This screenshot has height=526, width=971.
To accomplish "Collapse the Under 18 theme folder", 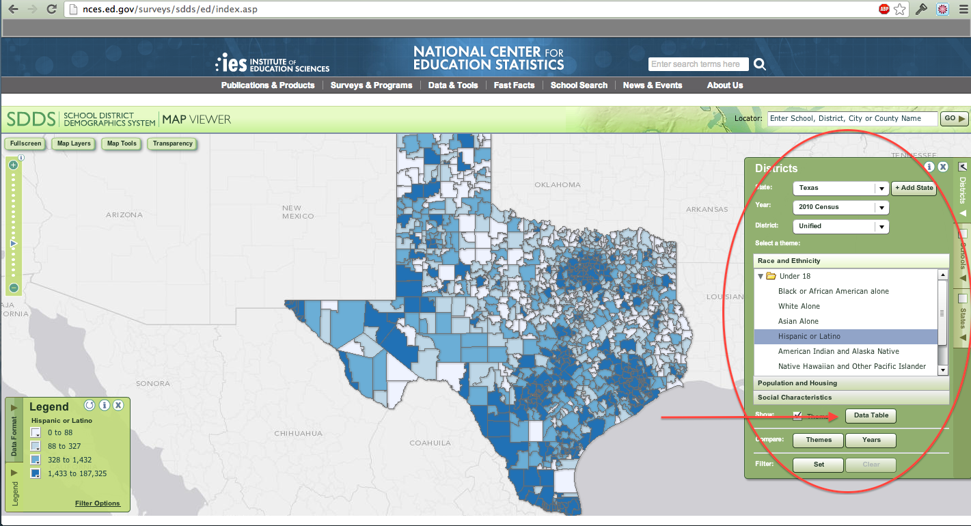I will click(761, 276).
